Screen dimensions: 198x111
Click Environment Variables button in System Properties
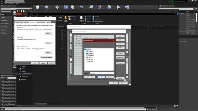tap(46, 57)
